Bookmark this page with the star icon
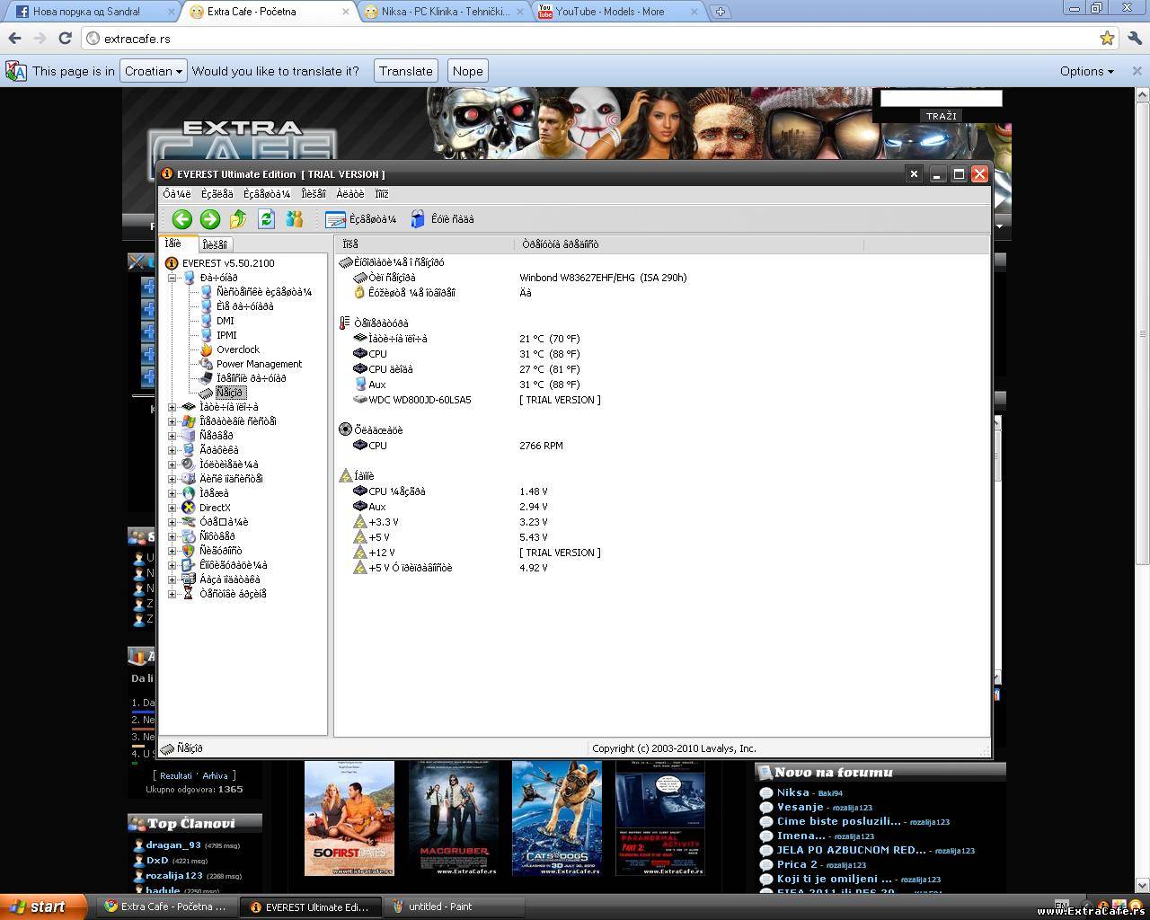The width and height of the screenshot is (1150, 920). point(1107,39)
